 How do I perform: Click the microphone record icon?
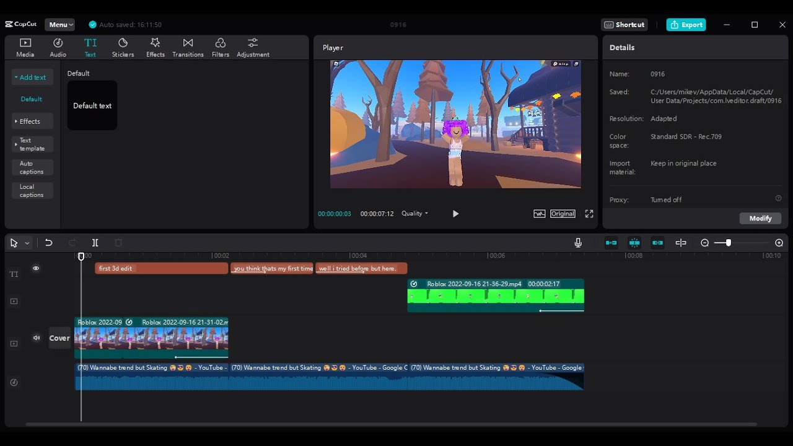[578, 243]
